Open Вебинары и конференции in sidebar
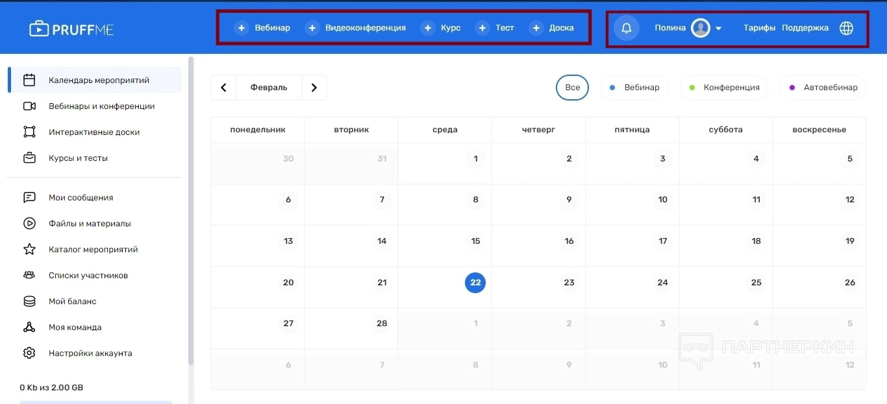Image resolution: width=887 pixels, height=404 pixels. tap(101, 106)
